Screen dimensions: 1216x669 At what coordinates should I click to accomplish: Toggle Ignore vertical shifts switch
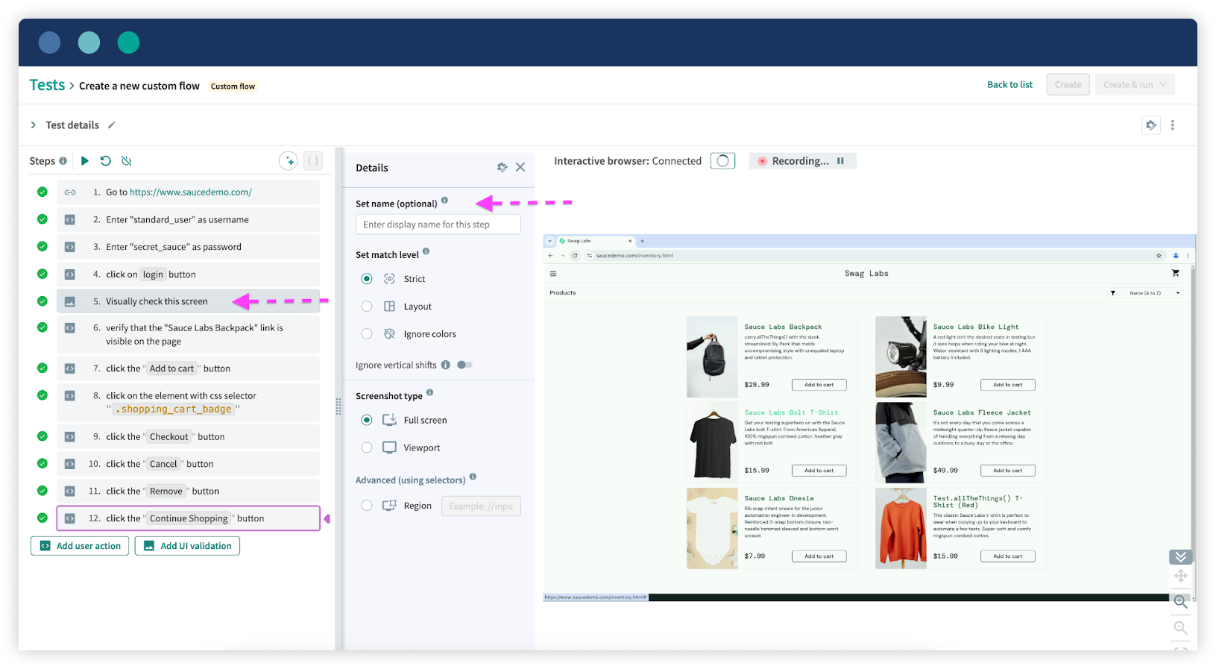tap(464, 365)
